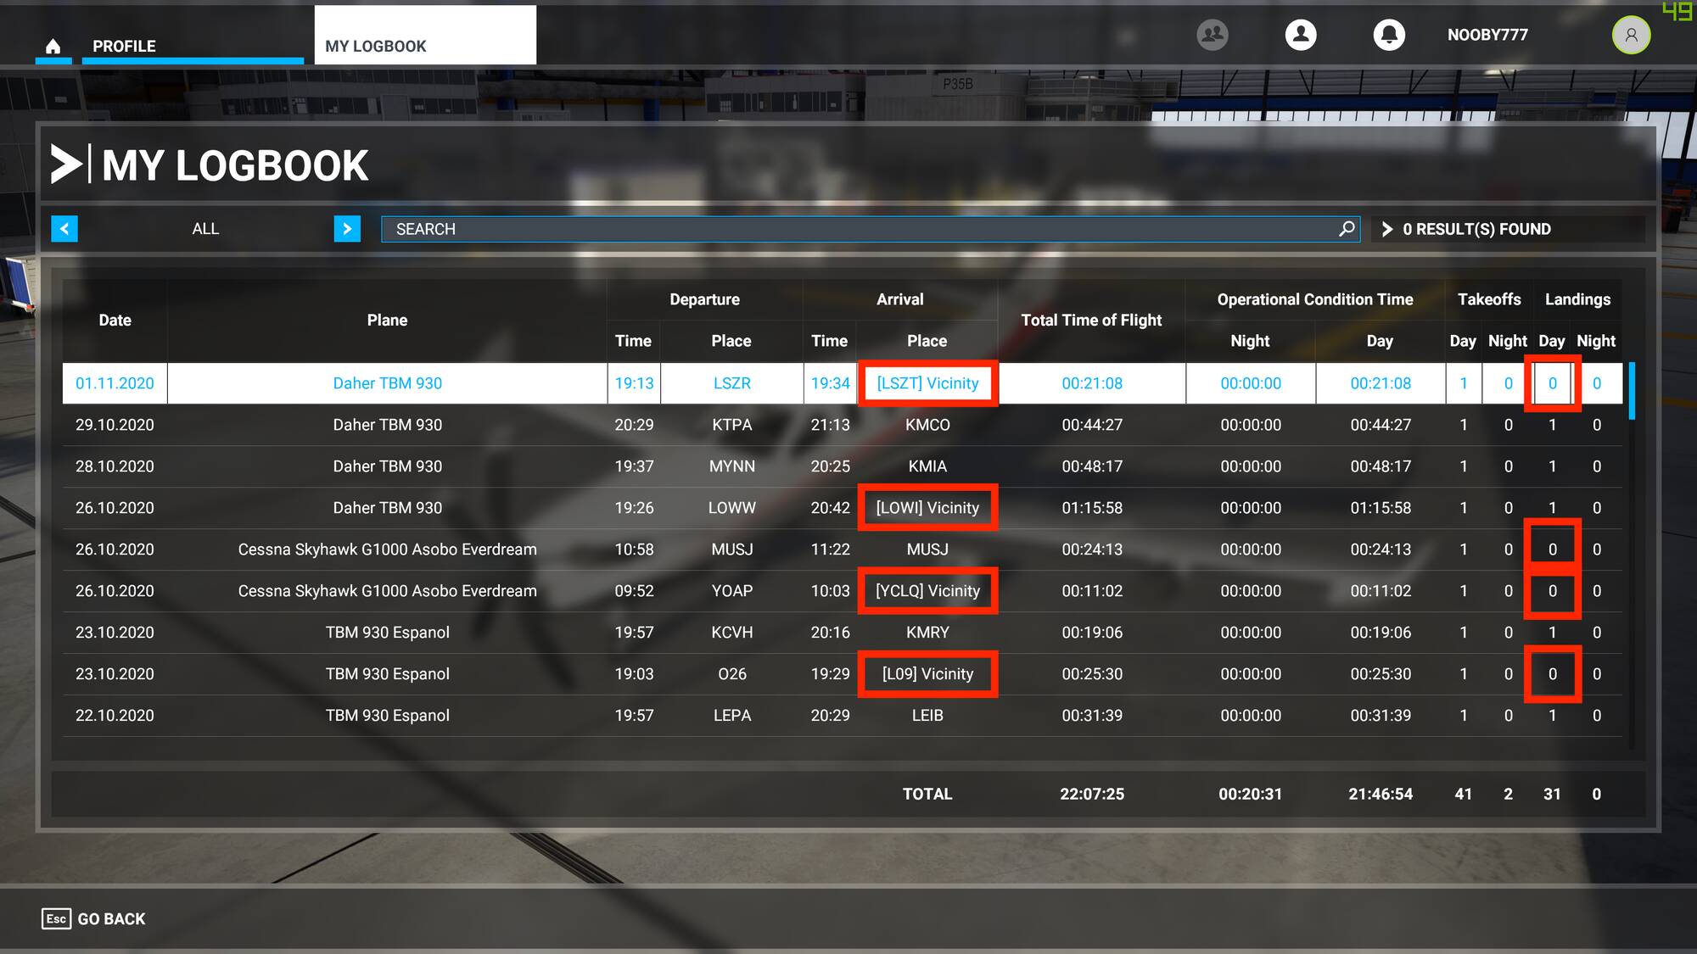Click the Esc key icon next to GO BACK
The image size is (1697, 954).
(53, 918)
